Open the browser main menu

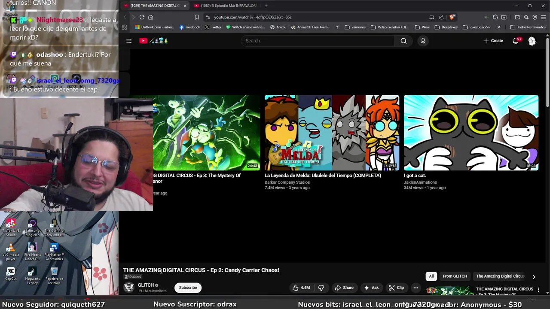point(544,17)
